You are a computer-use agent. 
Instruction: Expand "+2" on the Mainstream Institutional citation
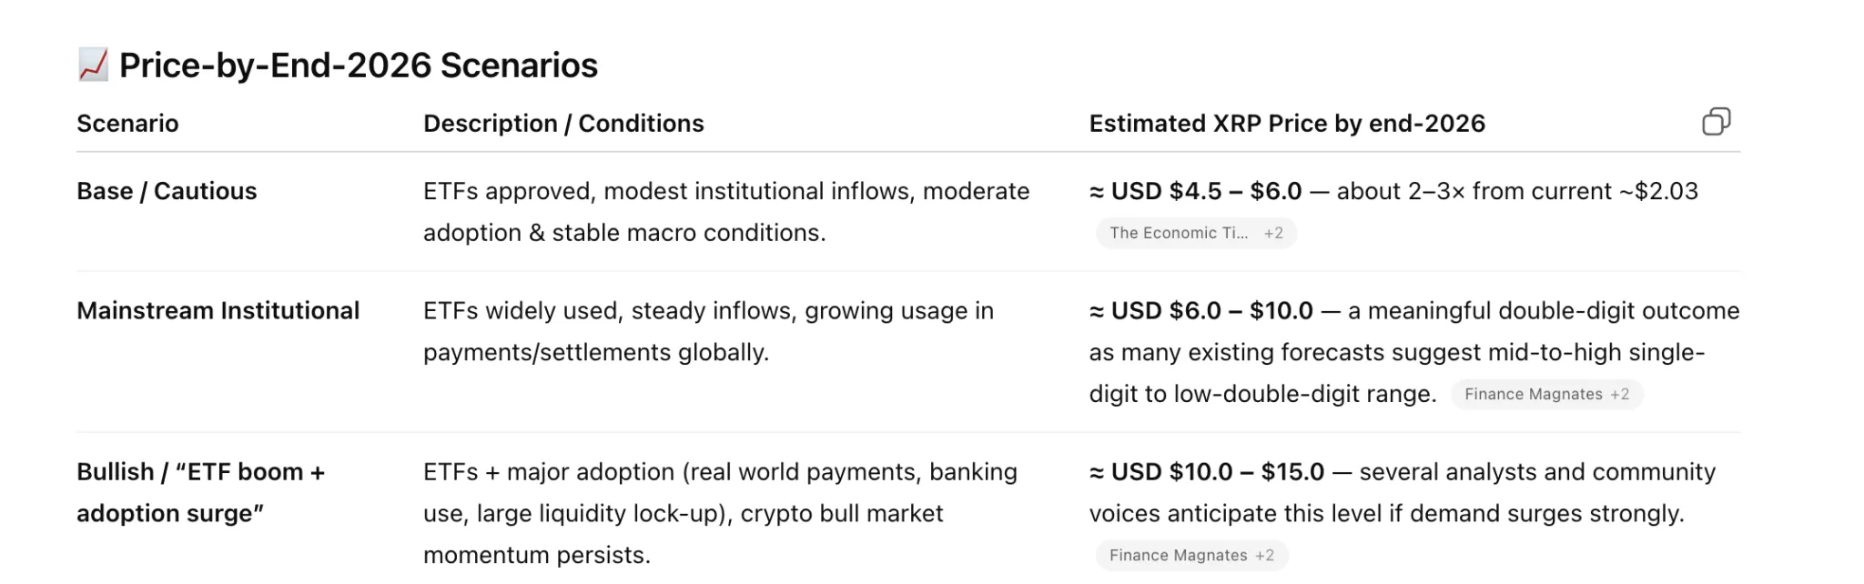tap(1619, 394)
